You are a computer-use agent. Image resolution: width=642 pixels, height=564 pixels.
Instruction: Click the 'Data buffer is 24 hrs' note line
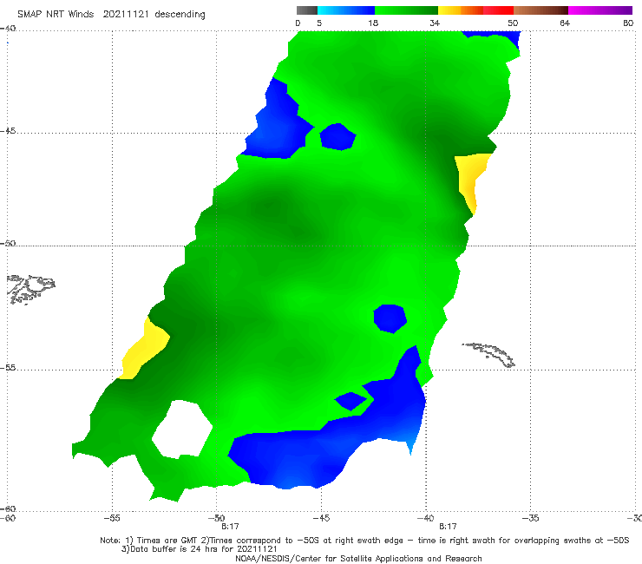tap(199, 549)
